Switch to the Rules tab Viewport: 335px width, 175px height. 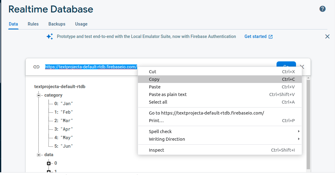coord(33,24)
